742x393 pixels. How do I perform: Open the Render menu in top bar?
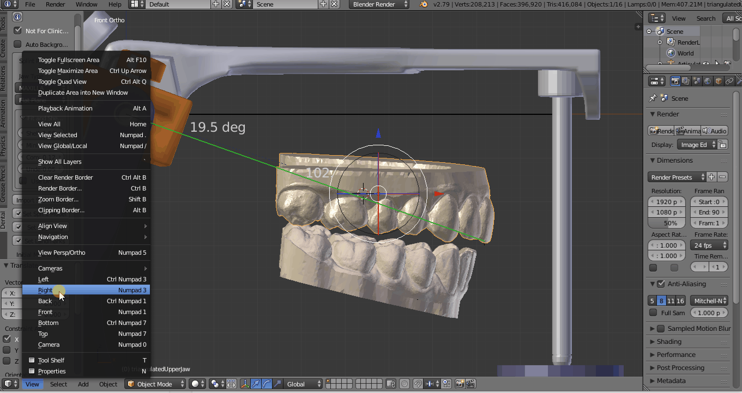(56, 4)
